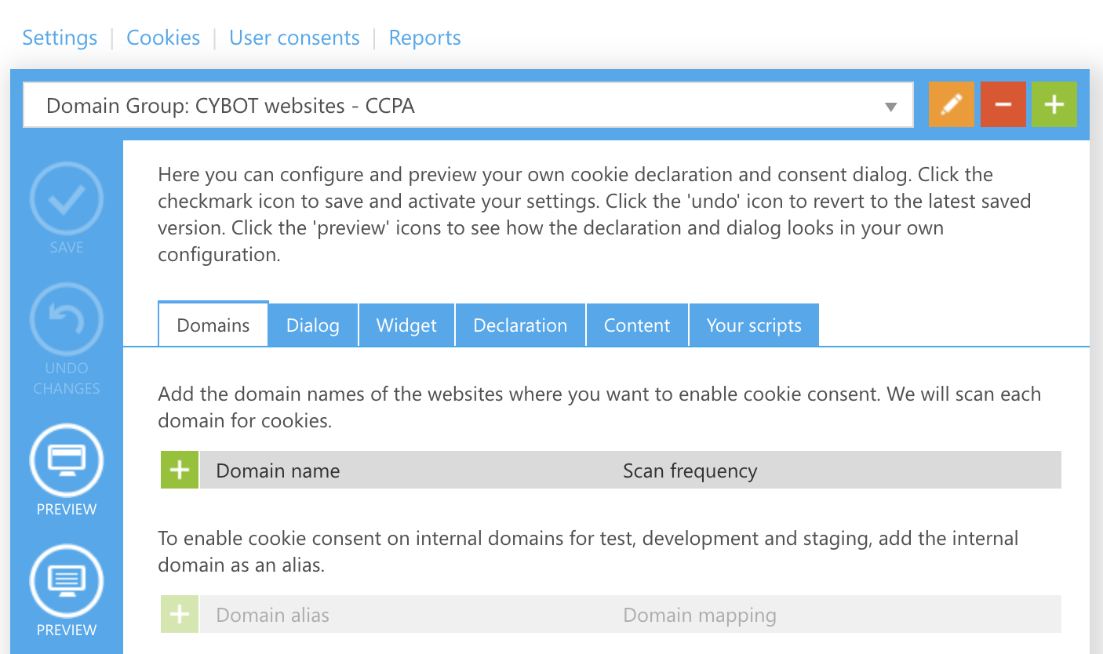The width and height of the screenshot is (1103, 654).
Task: Click the Save checkmark icon
Action: pyautogui.click(x=66, y=199)
